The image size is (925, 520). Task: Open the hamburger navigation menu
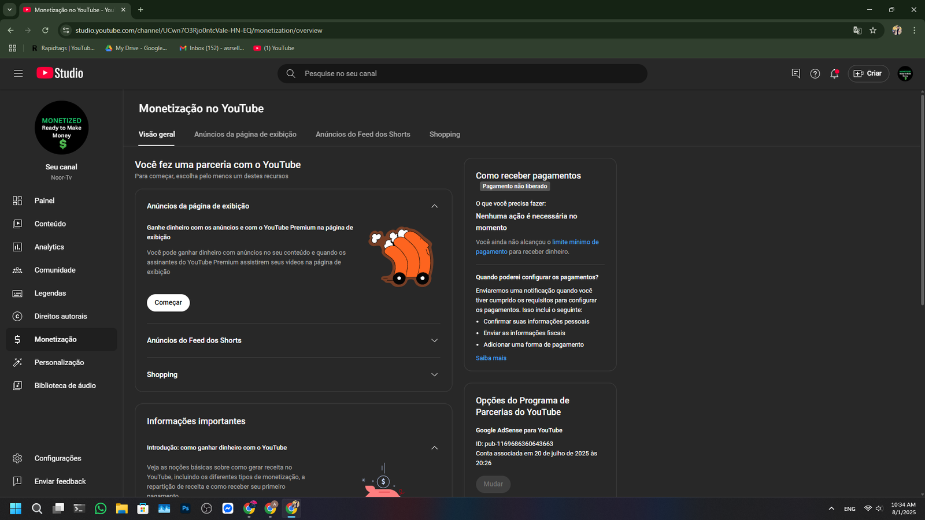point(18,73)
